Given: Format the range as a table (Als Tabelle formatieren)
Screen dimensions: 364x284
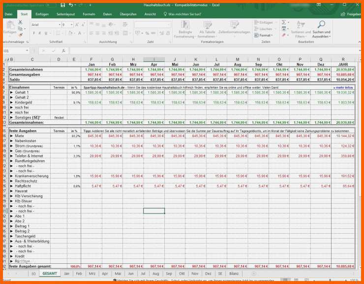Looking at the screenshot, I should point(207,30).
